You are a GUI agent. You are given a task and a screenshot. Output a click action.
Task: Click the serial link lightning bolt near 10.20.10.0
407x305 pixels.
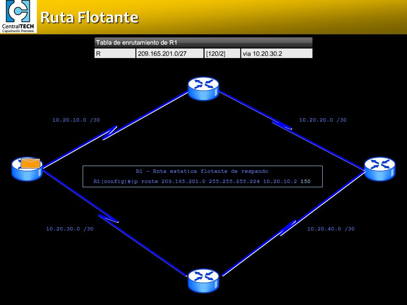[x=109, y=133]
